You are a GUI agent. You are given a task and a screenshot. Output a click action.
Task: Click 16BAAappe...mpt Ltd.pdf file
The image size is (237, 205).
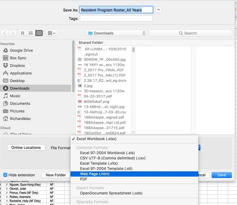coord(104,123)
